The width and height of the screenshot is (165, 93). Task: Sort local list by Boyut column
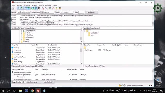tap(33, 45)
